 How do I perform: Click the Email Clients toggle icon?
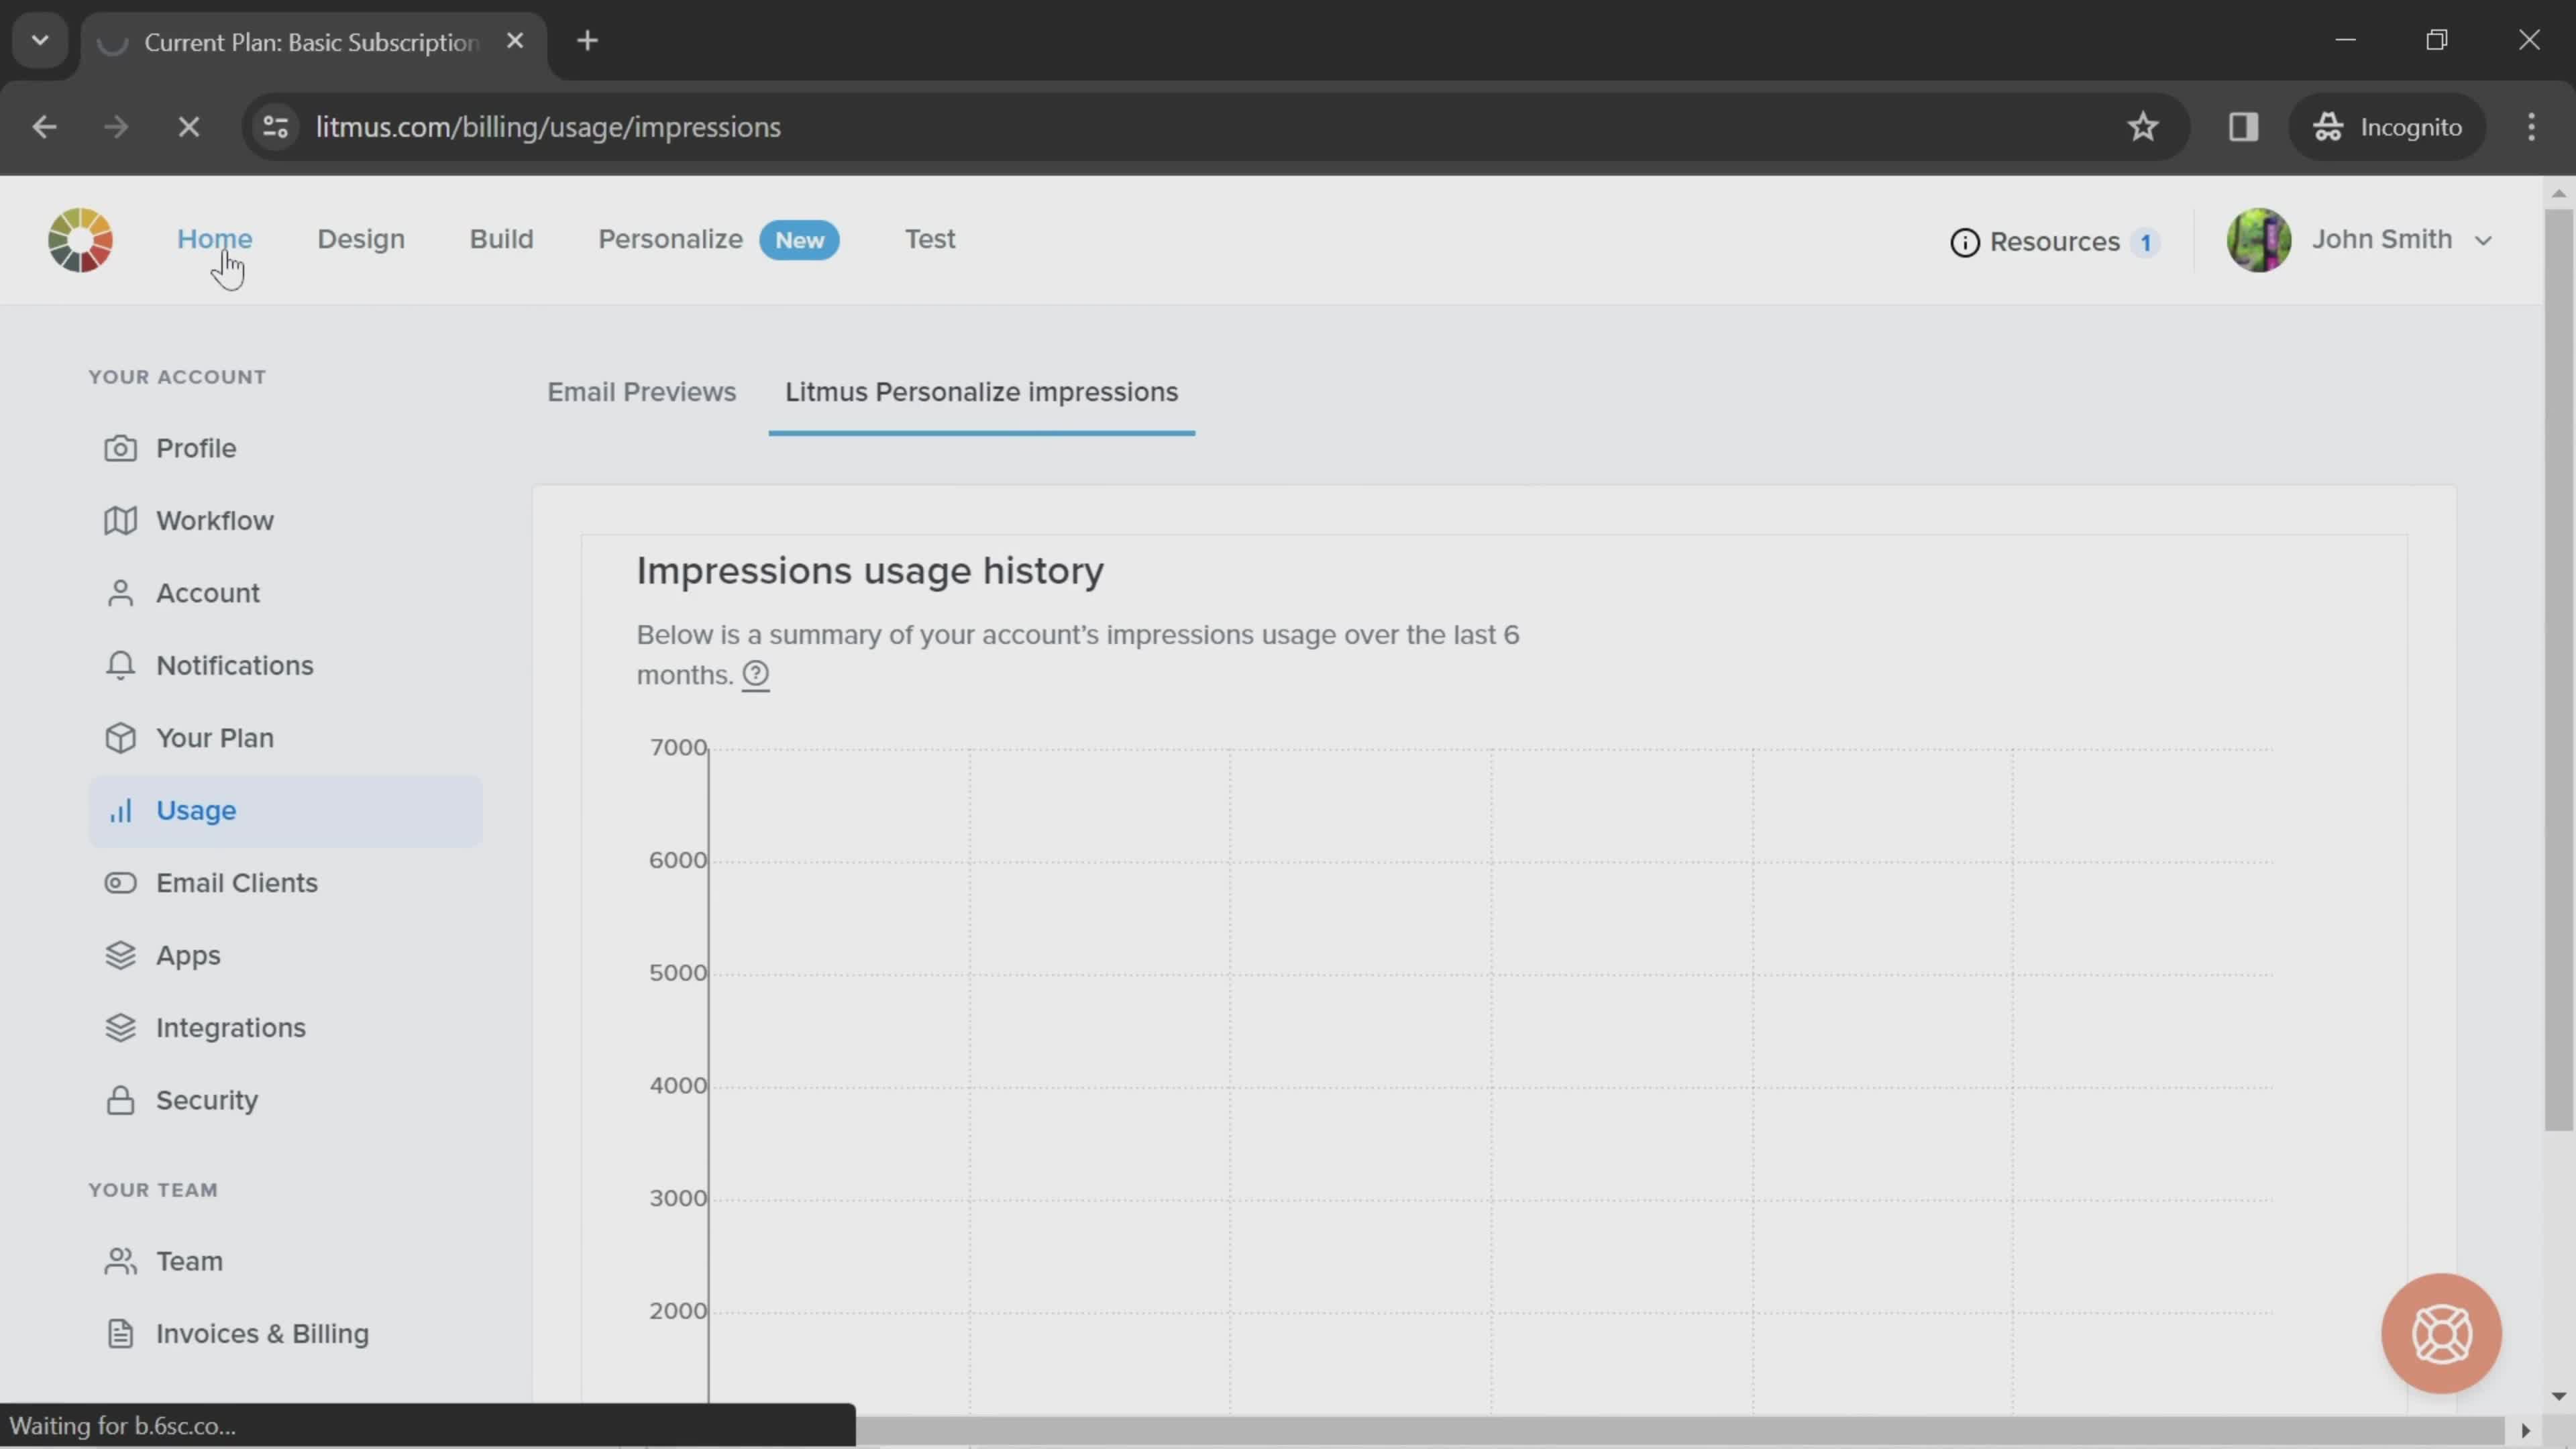120,883
